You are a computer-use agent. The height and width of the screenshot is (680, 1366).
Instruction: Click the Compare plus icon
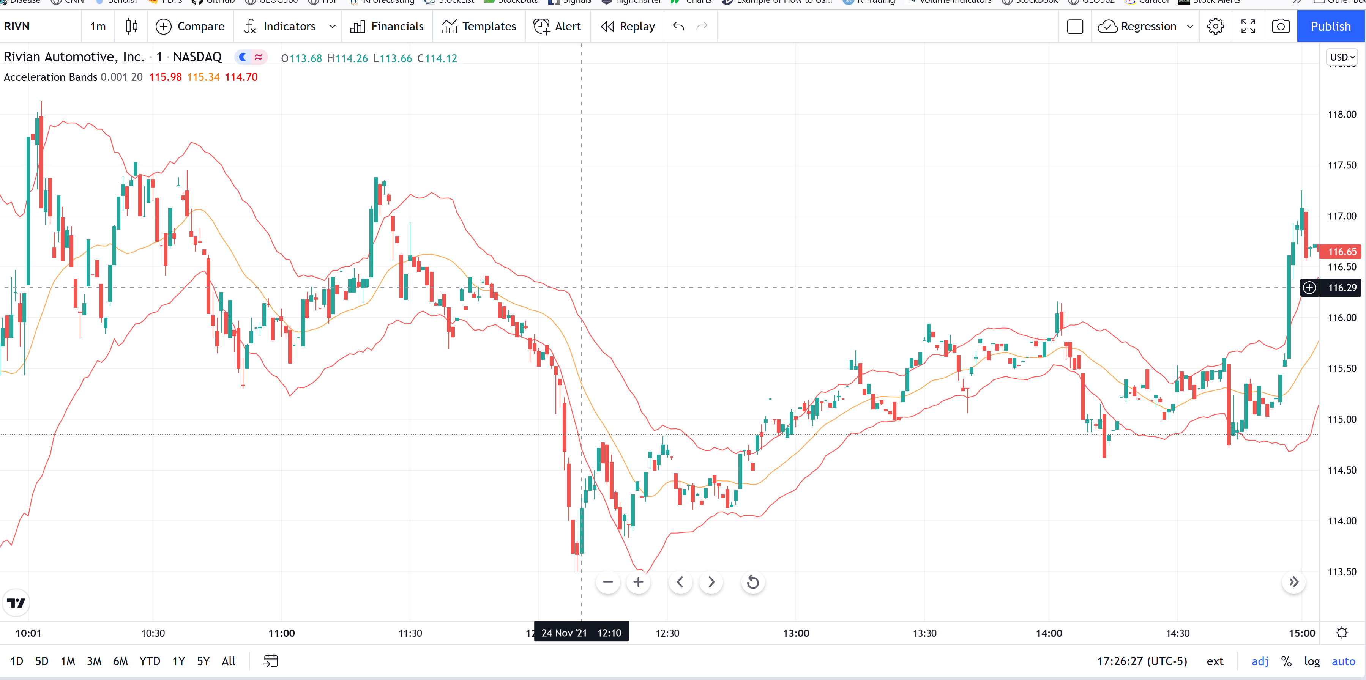(163, 27)
